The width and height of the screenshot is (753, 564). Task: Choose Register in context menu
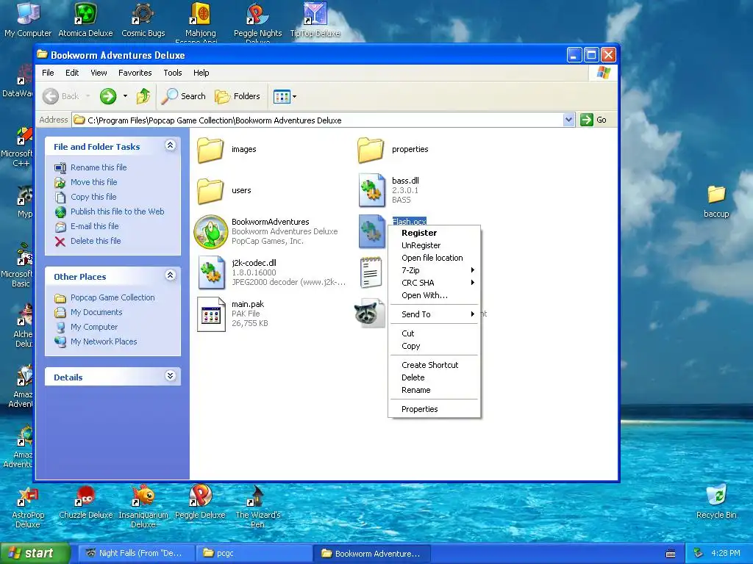[x=434, y=233]
